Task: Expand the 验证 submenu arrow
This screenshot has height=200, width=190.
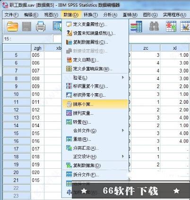Action: click(123, 78)
